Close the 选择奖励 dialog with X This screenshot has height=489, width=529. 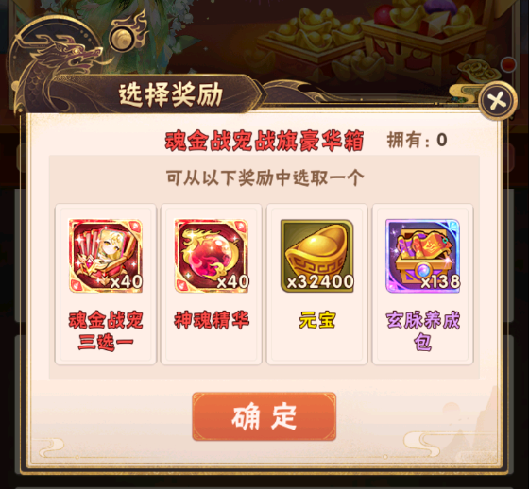[x=497, y=100]
